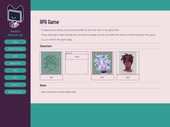Viewport: 170px width, 127px height.
Task: Select the Space Rats button
Action: pyautogui.click(x=15, y=63)
